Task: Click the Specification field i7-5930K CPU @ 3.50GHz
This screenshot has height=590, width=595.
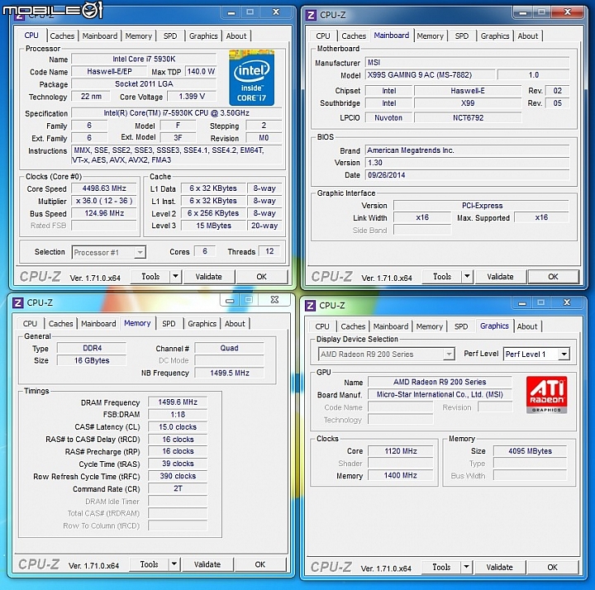Action: click(x=177, y=113)
